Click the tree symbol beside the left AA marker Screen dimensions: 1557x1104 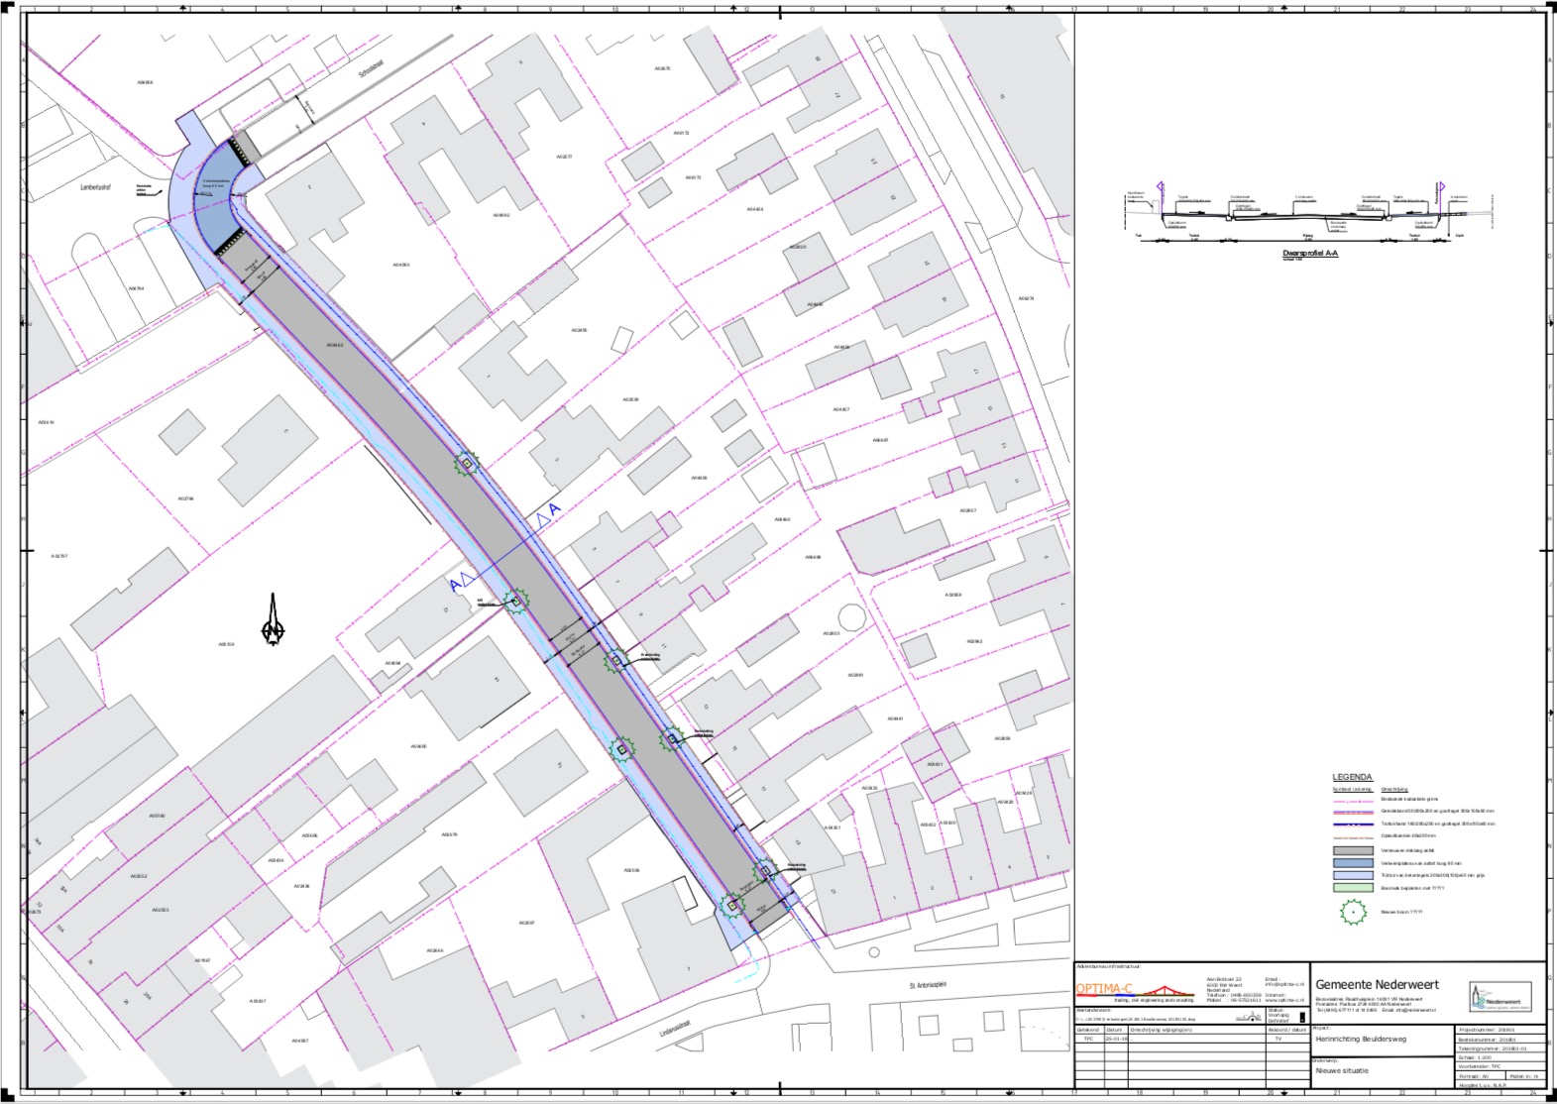click(x=514, y=599)
